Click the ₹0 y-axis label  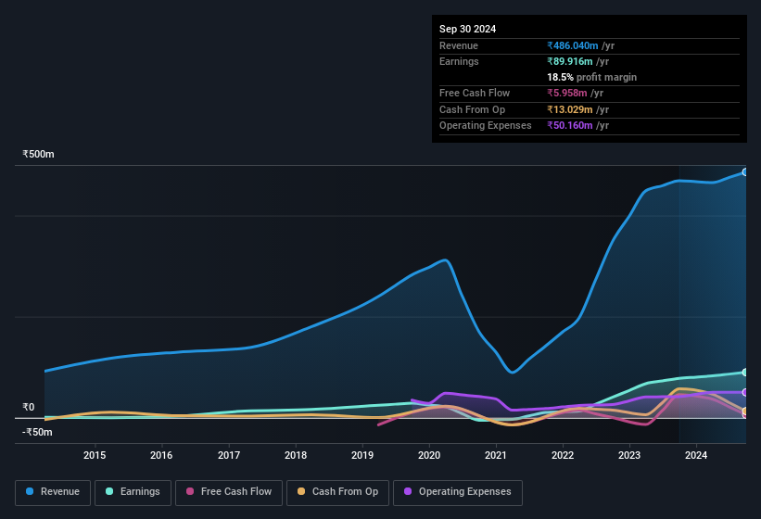click(29, 408)
